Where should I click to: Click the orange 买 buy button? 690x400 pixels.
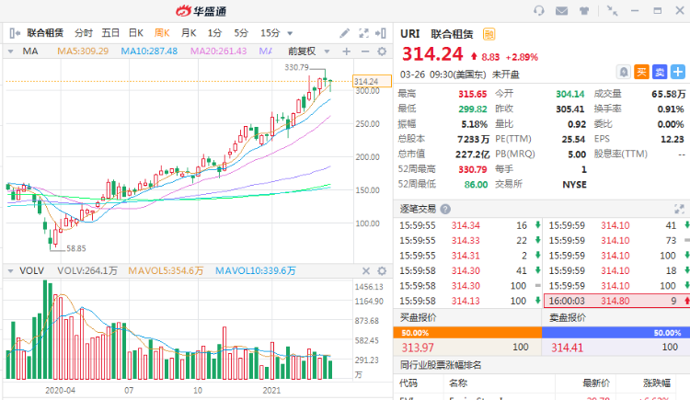point(641,72)
